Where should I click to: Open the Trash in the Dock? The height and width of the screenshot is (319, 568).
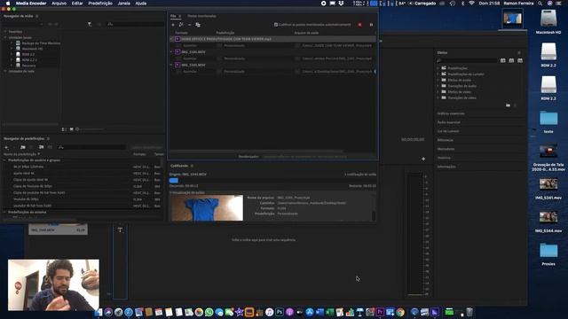(x=469, y=312)
